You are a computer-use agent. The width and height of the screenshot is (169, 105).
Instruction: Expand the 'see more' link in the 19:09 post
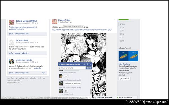click(x=38, y=68)
